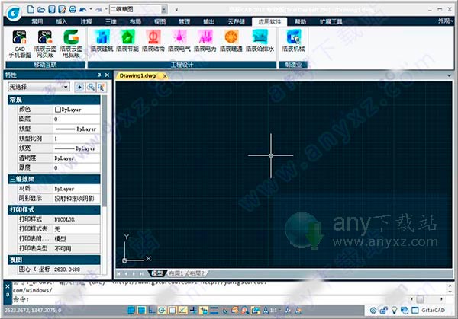458x319 pixels.
Task: Toggle dynamic input in status bar
Action: coord(204,311)
